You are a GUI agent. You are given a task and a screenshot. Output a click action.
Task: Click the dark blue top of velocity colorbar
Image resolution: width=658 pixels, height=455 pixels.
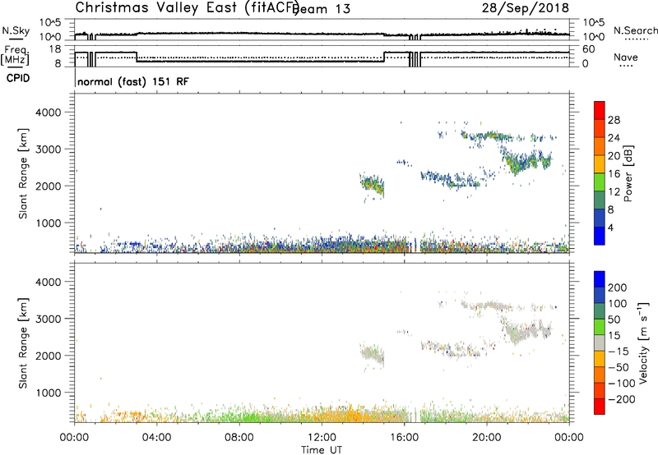(x=600, y=279)
